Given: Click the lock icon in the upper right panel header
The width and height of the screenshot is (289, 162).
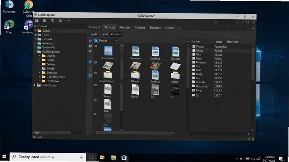Looking at the screenshot, I should coord(215,22).
